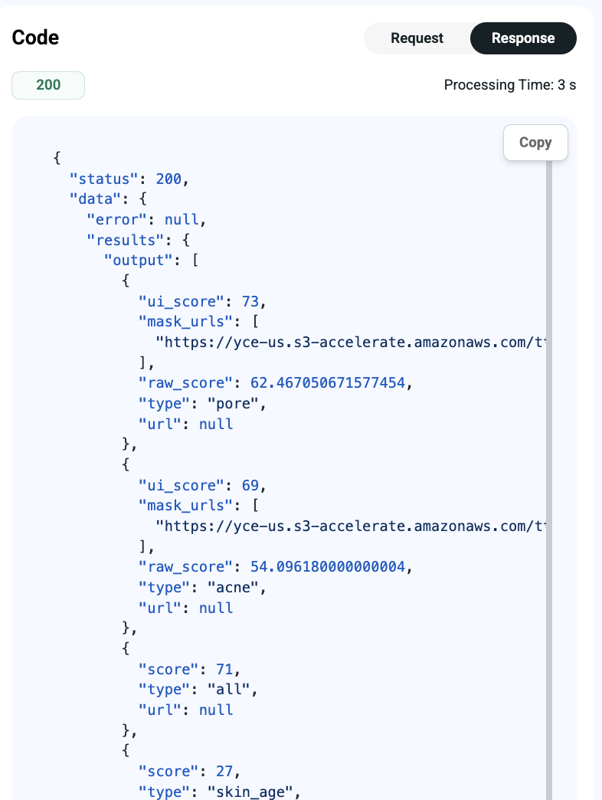Click the "acne" type value

(x=233, y=587)
